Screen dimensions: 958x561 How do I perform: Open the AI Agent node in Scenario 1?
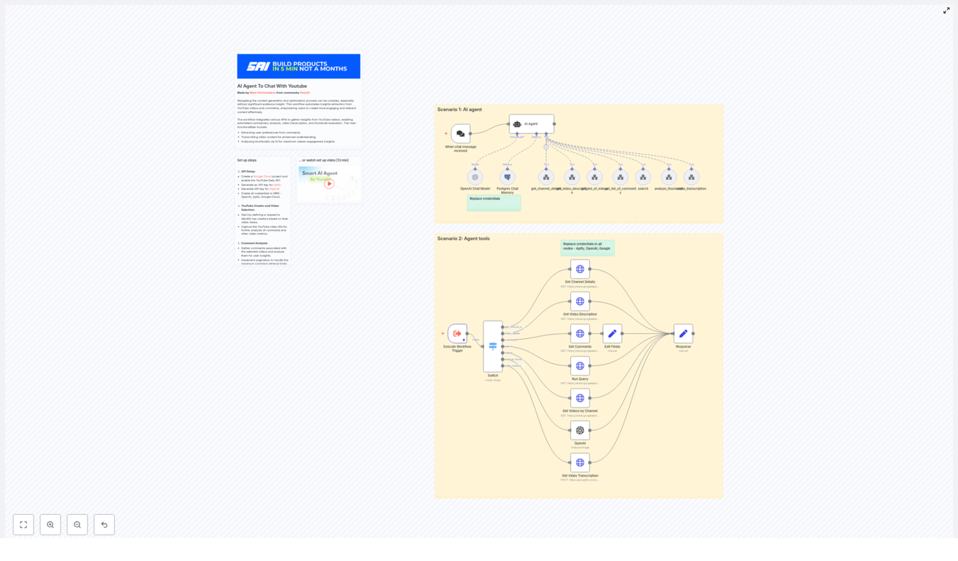[530, 124]
